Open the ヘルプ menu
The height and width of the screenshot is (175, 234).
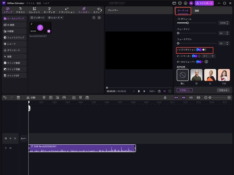[46, 3]
